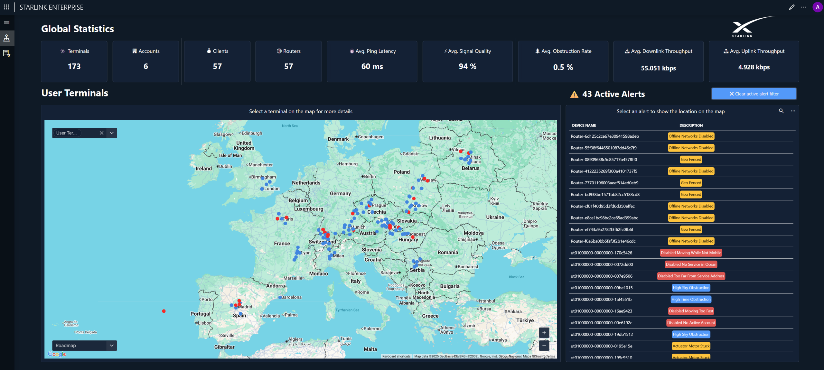The height and width of the screenshot is (370, 824).
Task: Select alert row Router-4122235269f300a4101737f5
Action: point(682,171)
